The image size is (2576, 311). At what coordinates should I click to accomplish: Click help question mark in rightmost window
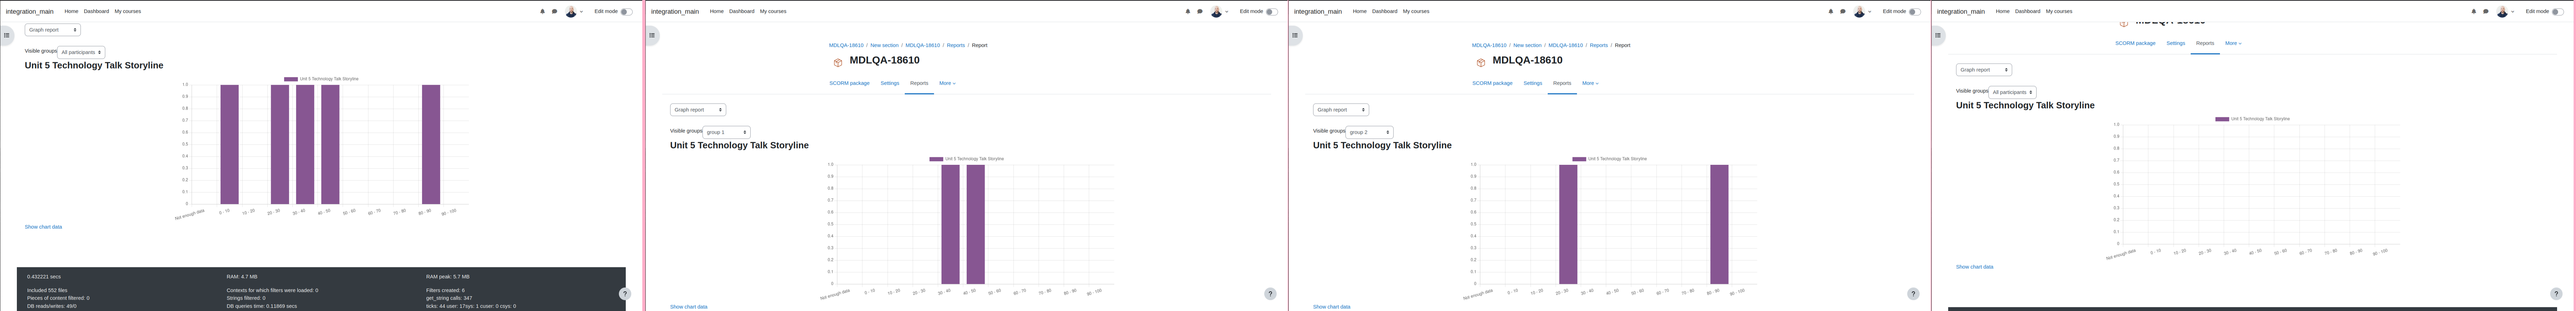[2556, 294]
